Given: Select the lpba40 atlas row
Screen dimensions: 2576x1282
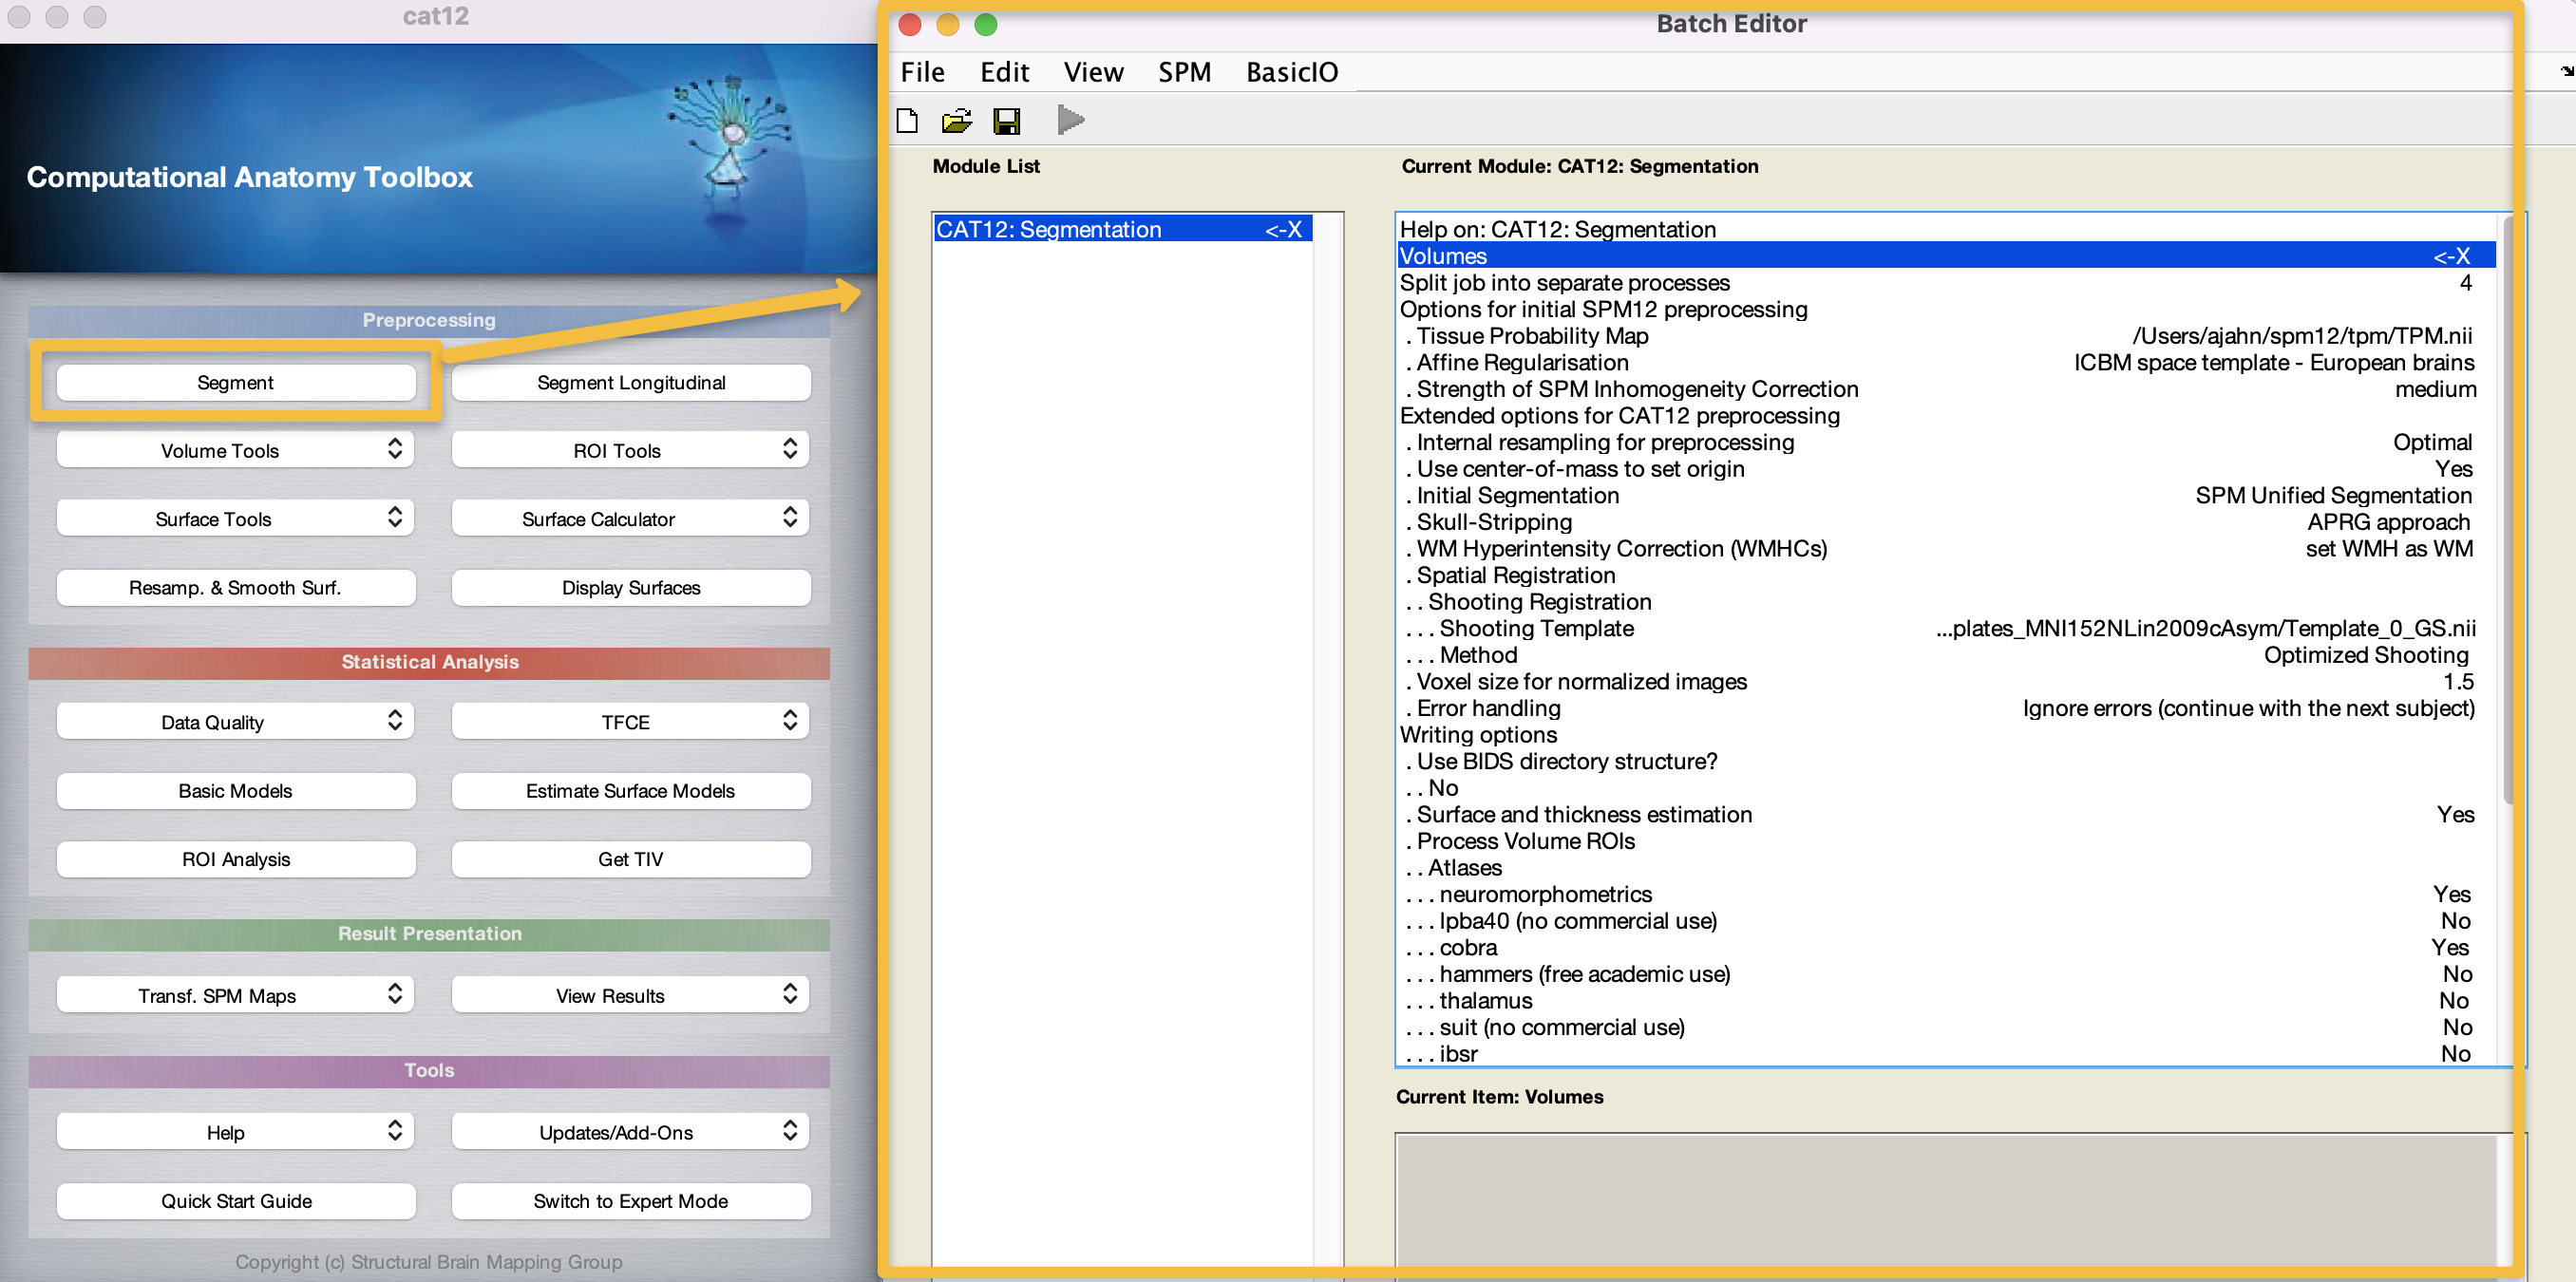Looking at the screenshot, I should tap(1946, 921).
